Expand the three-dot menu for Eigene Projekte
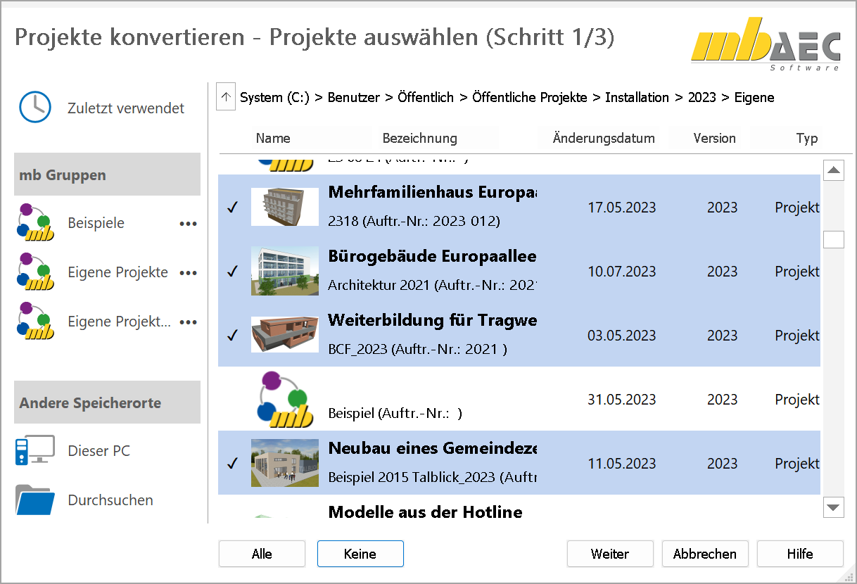 pos(188,273)
